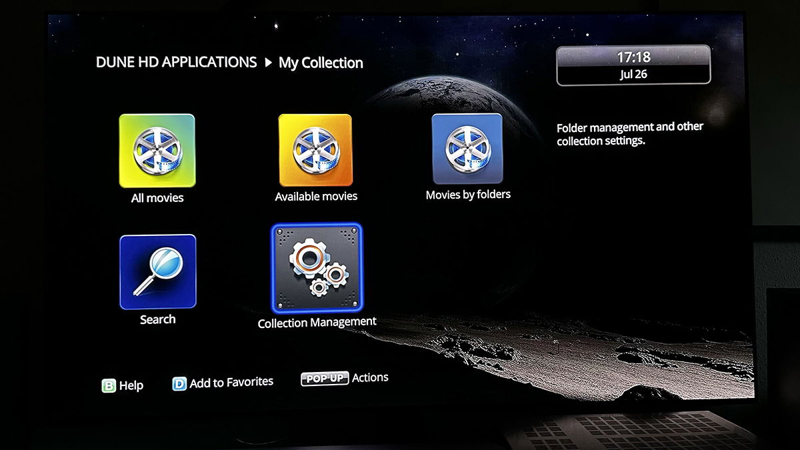Click the Jul 26 date
This screenshot has width=800, height=450.
coord(633,74)
